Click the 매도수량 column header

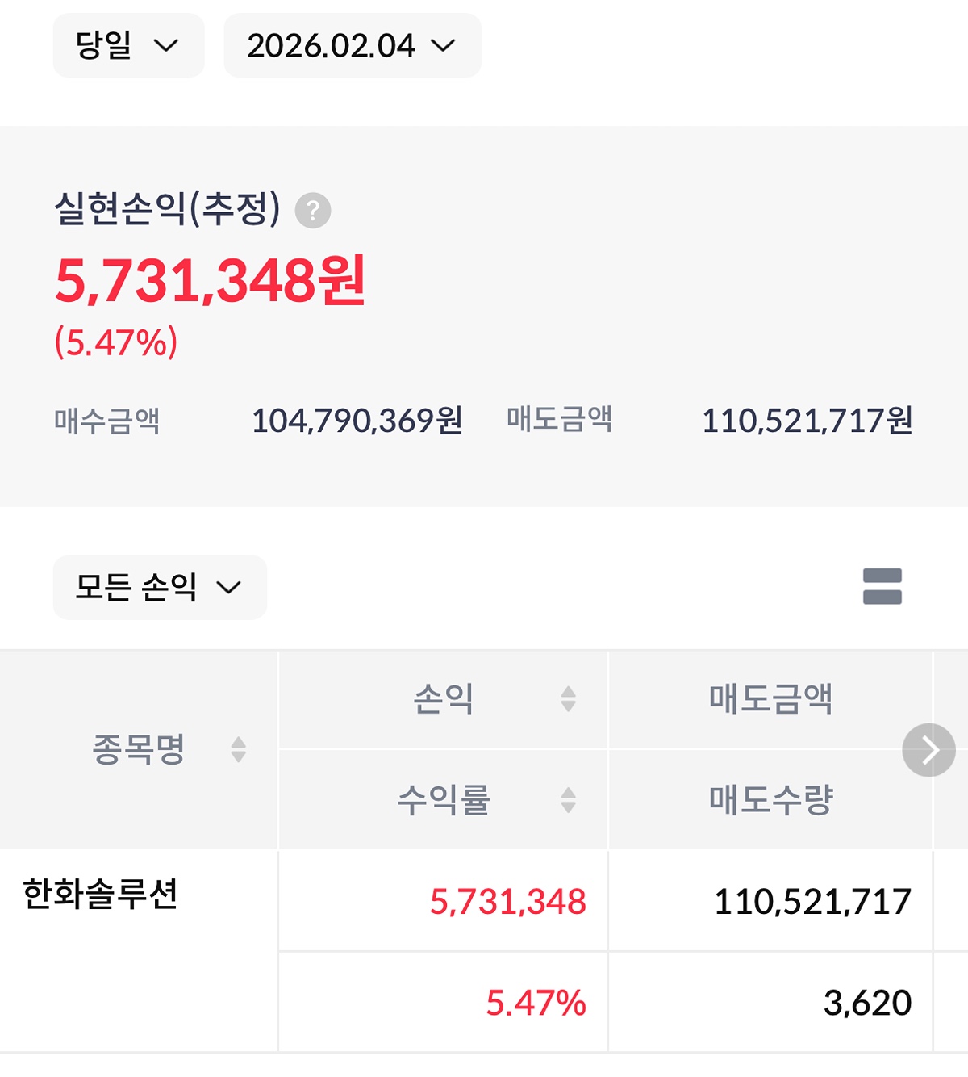(x=770, y=800)
